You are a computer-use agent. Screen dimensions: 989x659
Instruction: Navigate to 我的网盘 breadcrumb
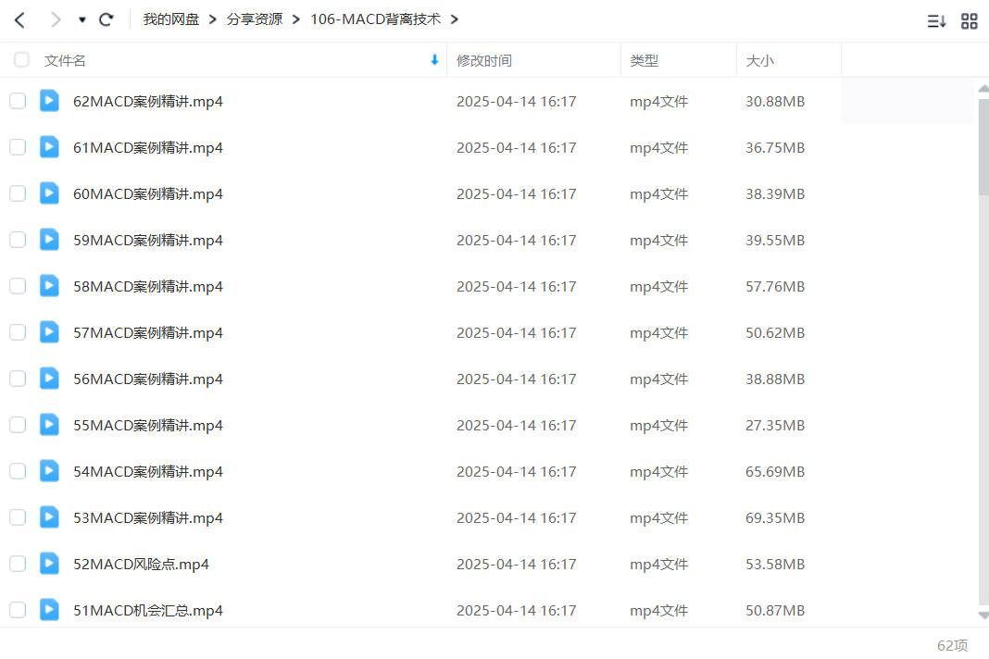coord(171,19)
